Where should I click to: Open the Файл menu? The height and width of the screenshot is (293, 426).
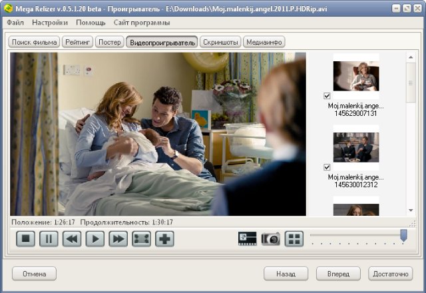[15, 23]
